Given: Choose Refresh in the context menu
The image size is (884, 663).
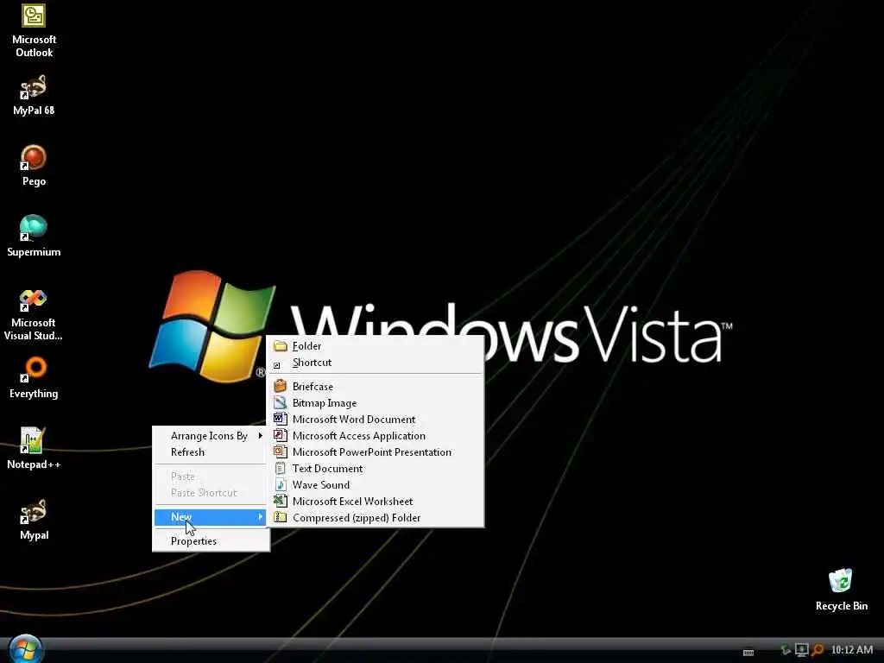Looking at the screenshot, I should coord(211,452).
